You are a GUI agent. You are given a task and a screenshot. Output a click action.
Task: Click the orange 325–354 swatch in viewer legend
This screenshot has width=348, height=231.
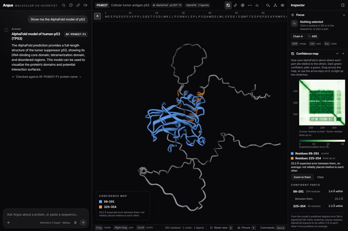pyautogui.click(x=101, y=207)
